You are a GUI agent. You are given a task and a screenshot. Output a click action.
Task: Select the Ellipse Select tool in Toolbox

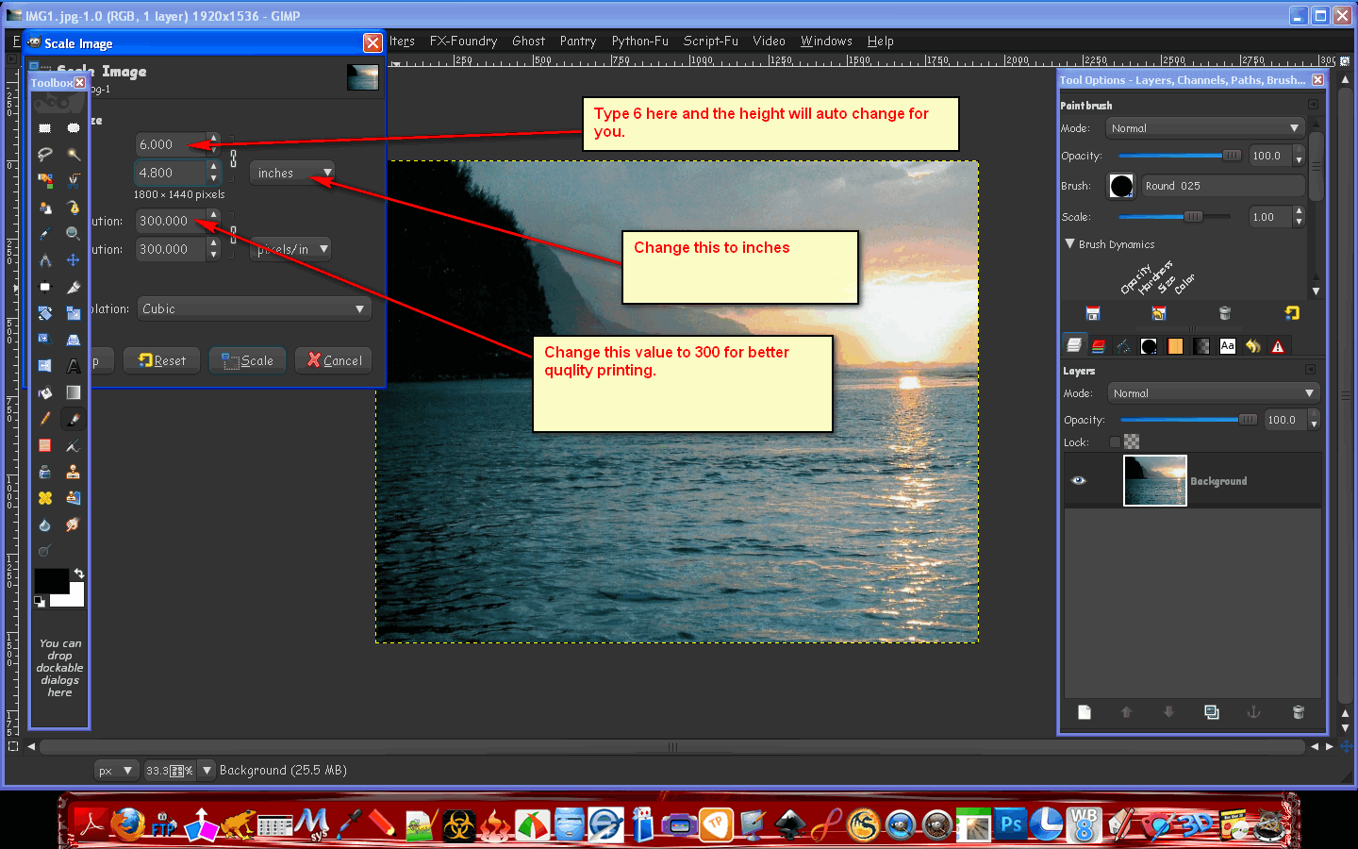click(73, 127)
